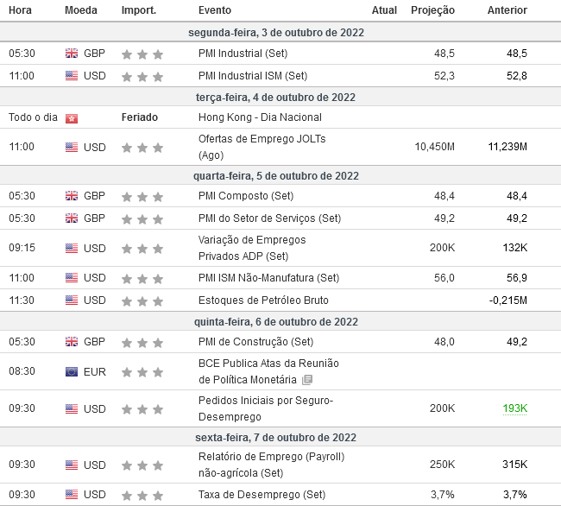The height and width of the screenshot is (506, 561).
Task: Click the green 193K previous value
Action: (515, 408)
